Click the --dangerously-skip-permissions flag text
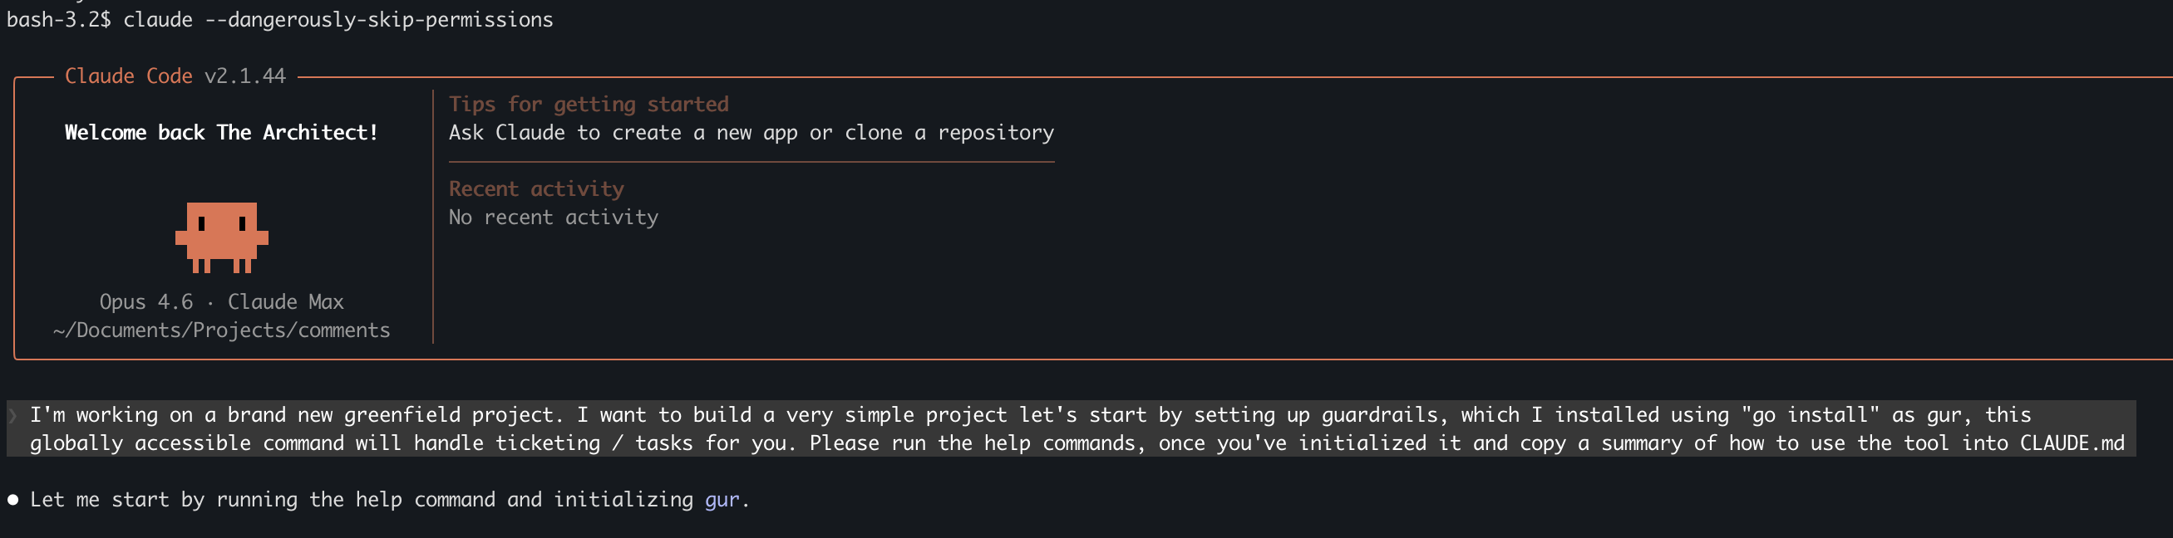Image resolution: width=2173 pixels, height=538 pixels. 379,19
